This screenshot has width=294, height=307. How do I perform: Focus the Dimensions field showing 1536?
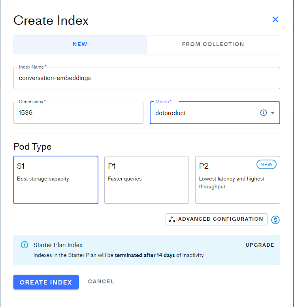pyautogui.click(x=78, y=113)
